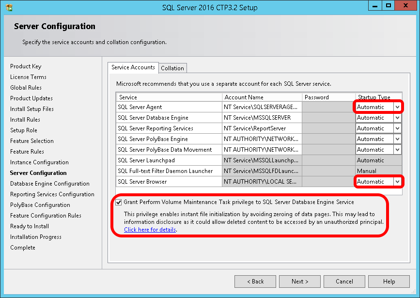420x298 pixels.
Task: Click the Password field for SQL Server Database Engine
Action: [328, 118]
